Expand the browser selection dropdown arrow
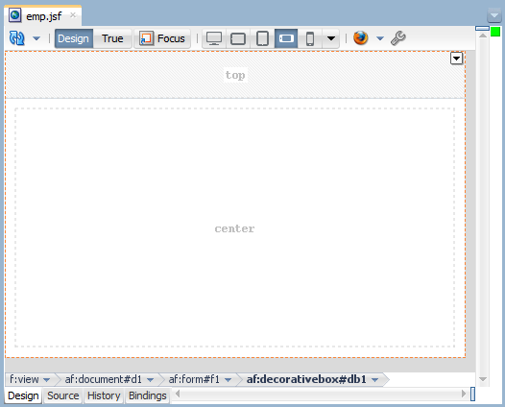 pyautogui.click(x=380, y=38)
